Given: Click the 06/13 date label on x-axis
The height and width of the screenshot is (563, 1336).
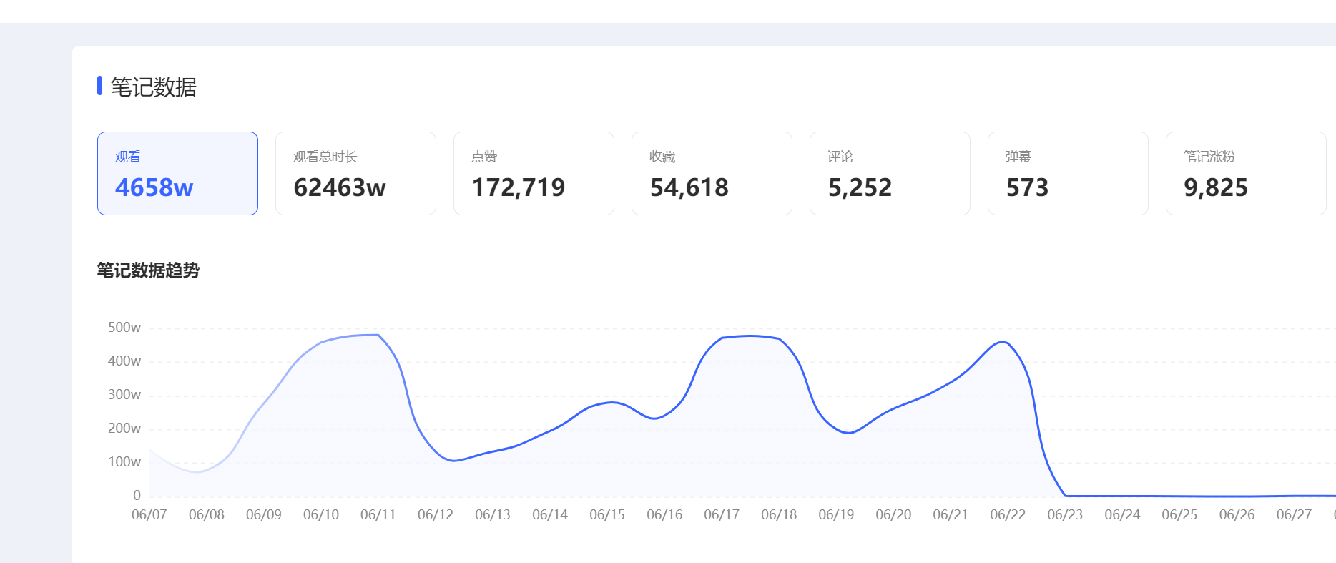Looking at the screenshot, I should [493, 515].
